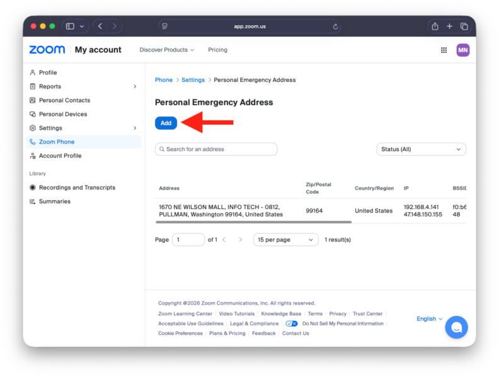Image resolution: width=499 pixels, height=377 pixels.
Task: Toggle the privacy choices switch icon
Action: click(292, 324)
